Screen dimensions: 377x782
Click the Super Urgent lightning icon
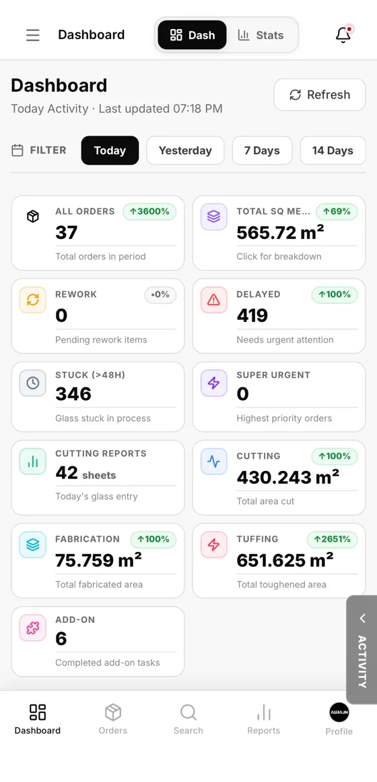[x=214, y=383]
